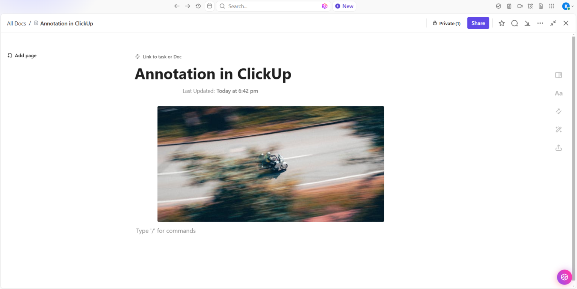The height and width of the screenshot is (289, 577).
Task: Open document history via clock icon
Action: pyautogui.click(x=198, y=6)
